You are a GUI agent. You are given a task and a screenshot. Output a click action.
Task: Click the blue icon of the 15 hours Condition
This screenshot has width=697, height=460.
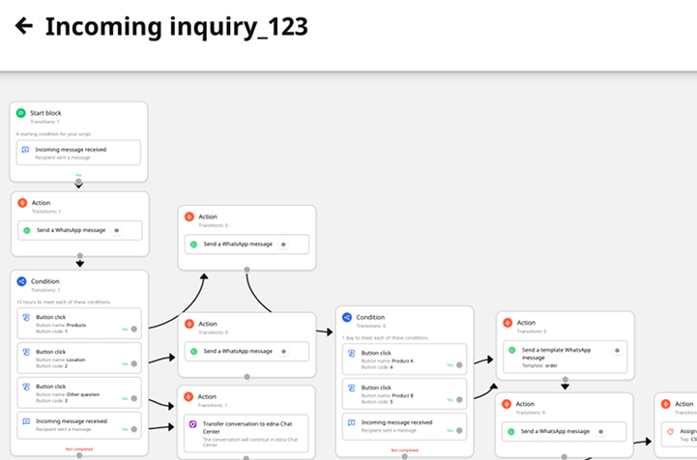[21, 281]
